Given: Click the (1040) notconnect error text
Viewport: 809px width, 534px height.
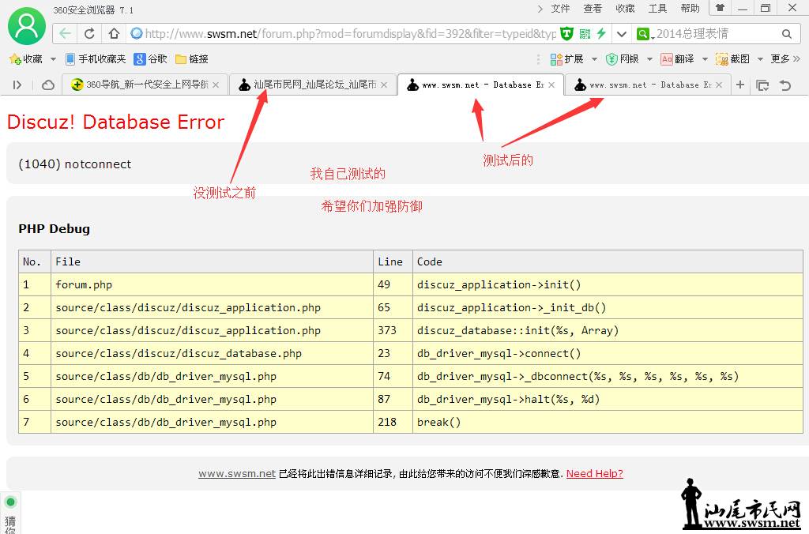Looking at the screenshot, I should (x=75, y=164).
